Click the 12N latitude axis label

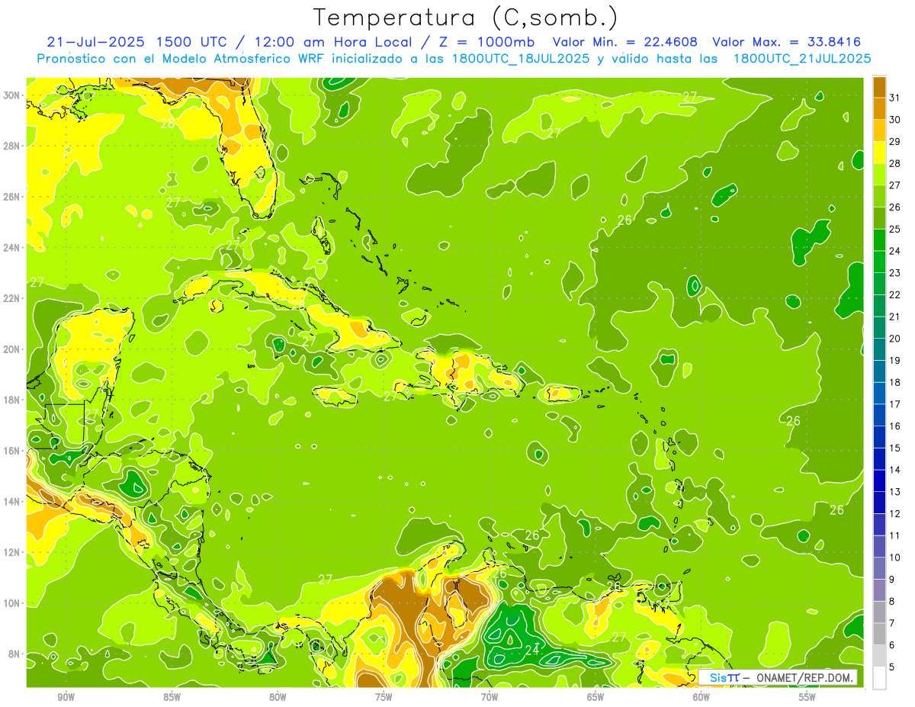click(13, 552)
